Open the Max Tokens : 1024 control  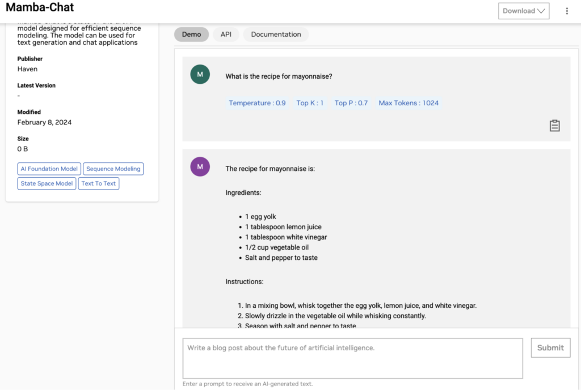[x=409, y=102]
